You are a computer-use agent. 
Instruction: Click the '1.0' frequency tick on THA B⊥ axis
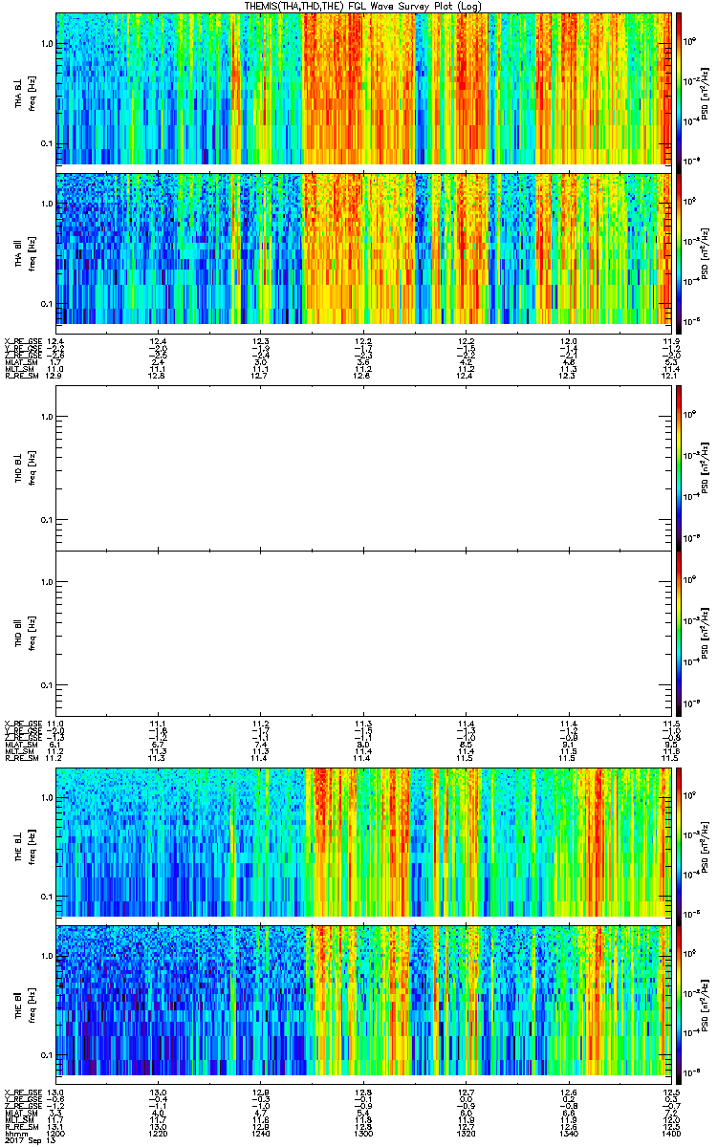click(46, 44)
